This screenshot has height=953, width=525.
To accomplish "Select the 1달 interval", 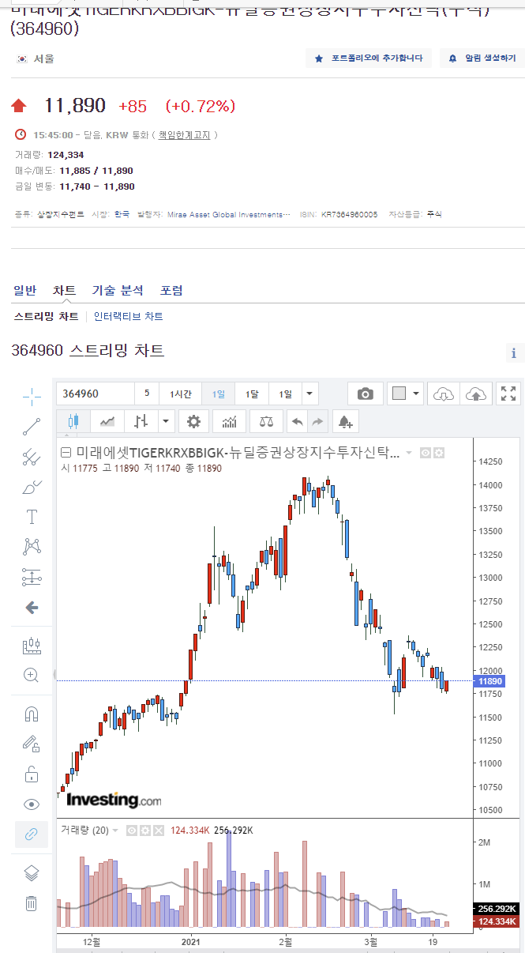I will 252,394.
